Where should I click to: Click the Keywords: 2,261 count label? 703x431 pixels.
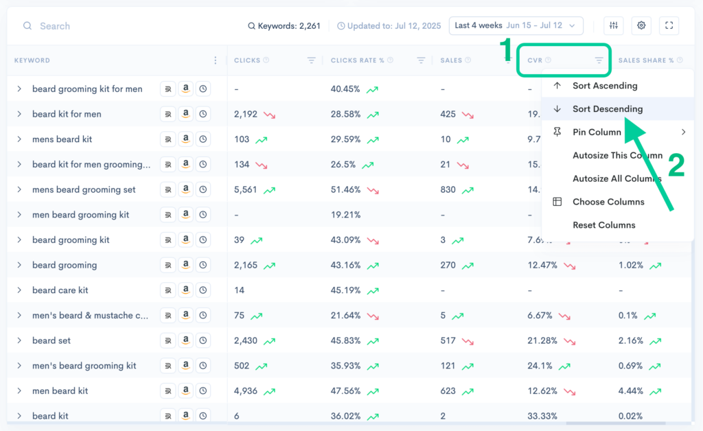pos(284,26)
